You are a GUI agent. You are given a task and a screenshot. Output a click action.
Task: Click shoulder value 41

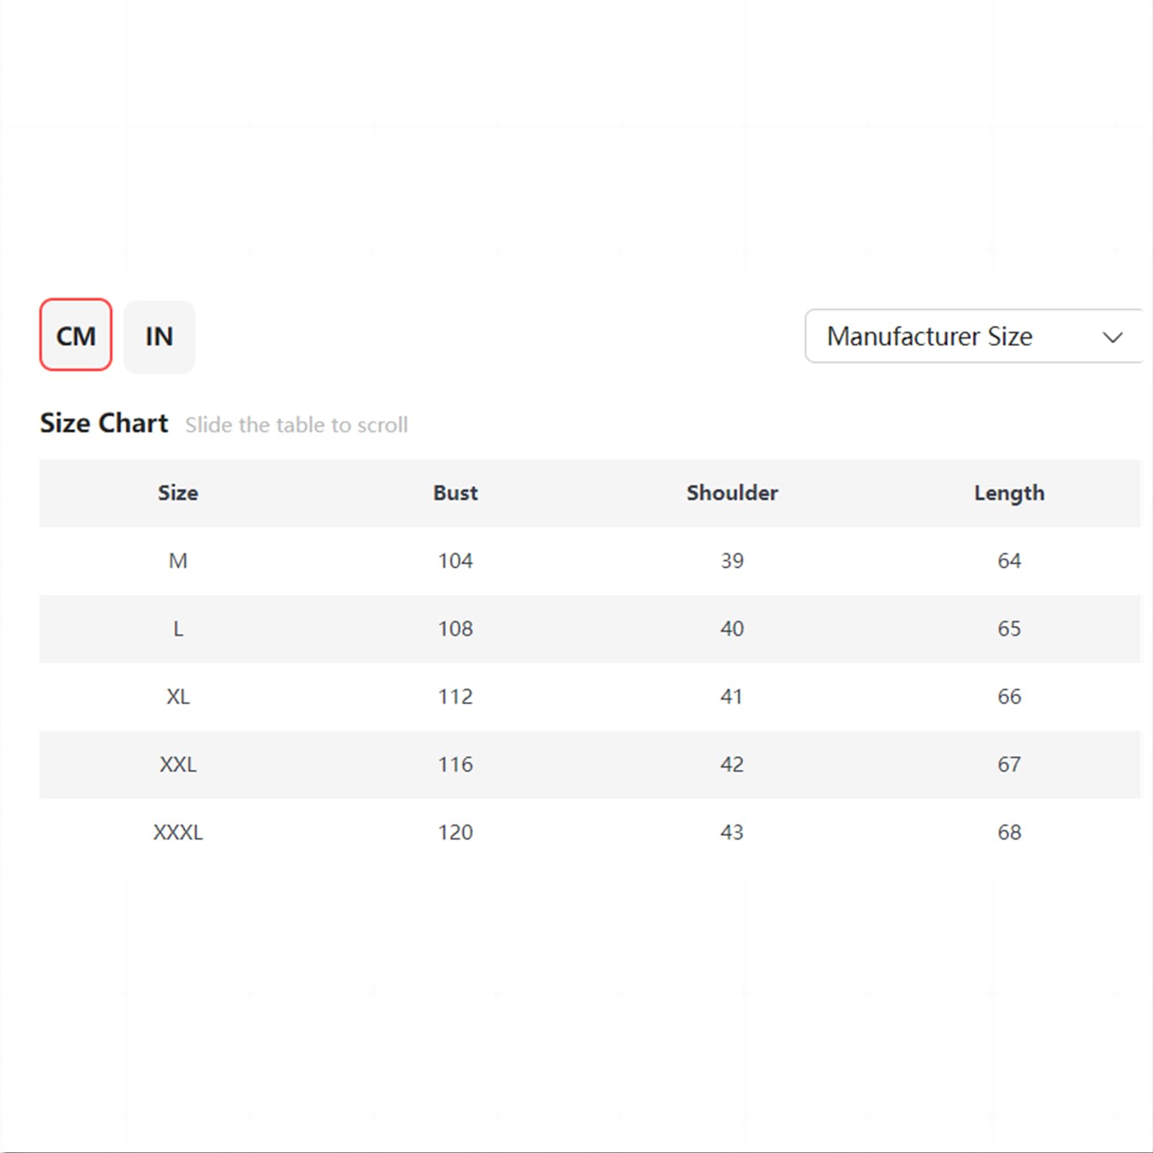coord(731,696)
